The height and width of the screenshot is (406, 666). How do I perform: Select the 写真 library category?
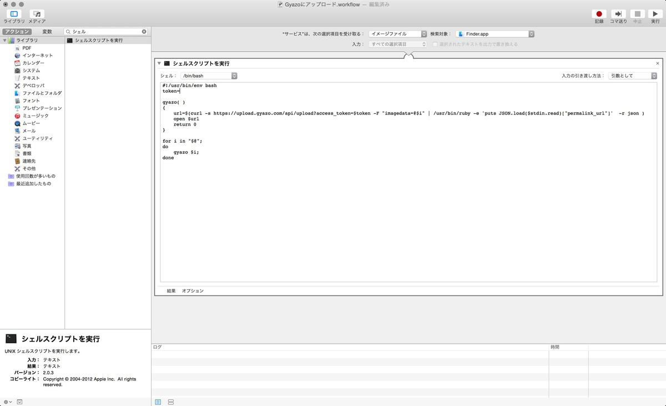tap(27, 146)
